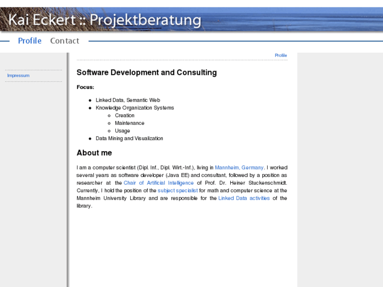Click the Maintenance sub-item
The width and height of the screenshot is (383, 287).
tap(130, 123)
